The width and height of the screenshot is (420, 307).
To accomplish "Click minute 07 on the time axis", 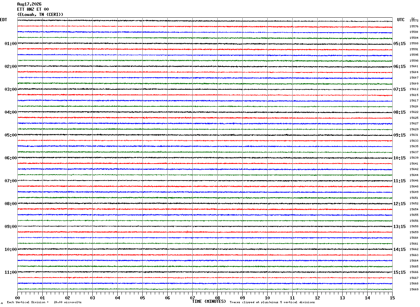I will coord(192,298).
